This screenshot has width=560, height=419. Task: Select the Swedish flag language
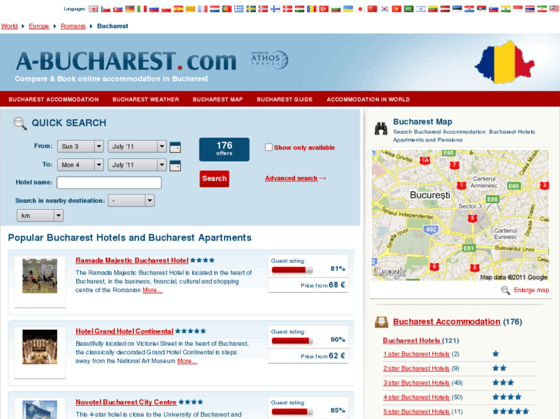coord(251,9)
